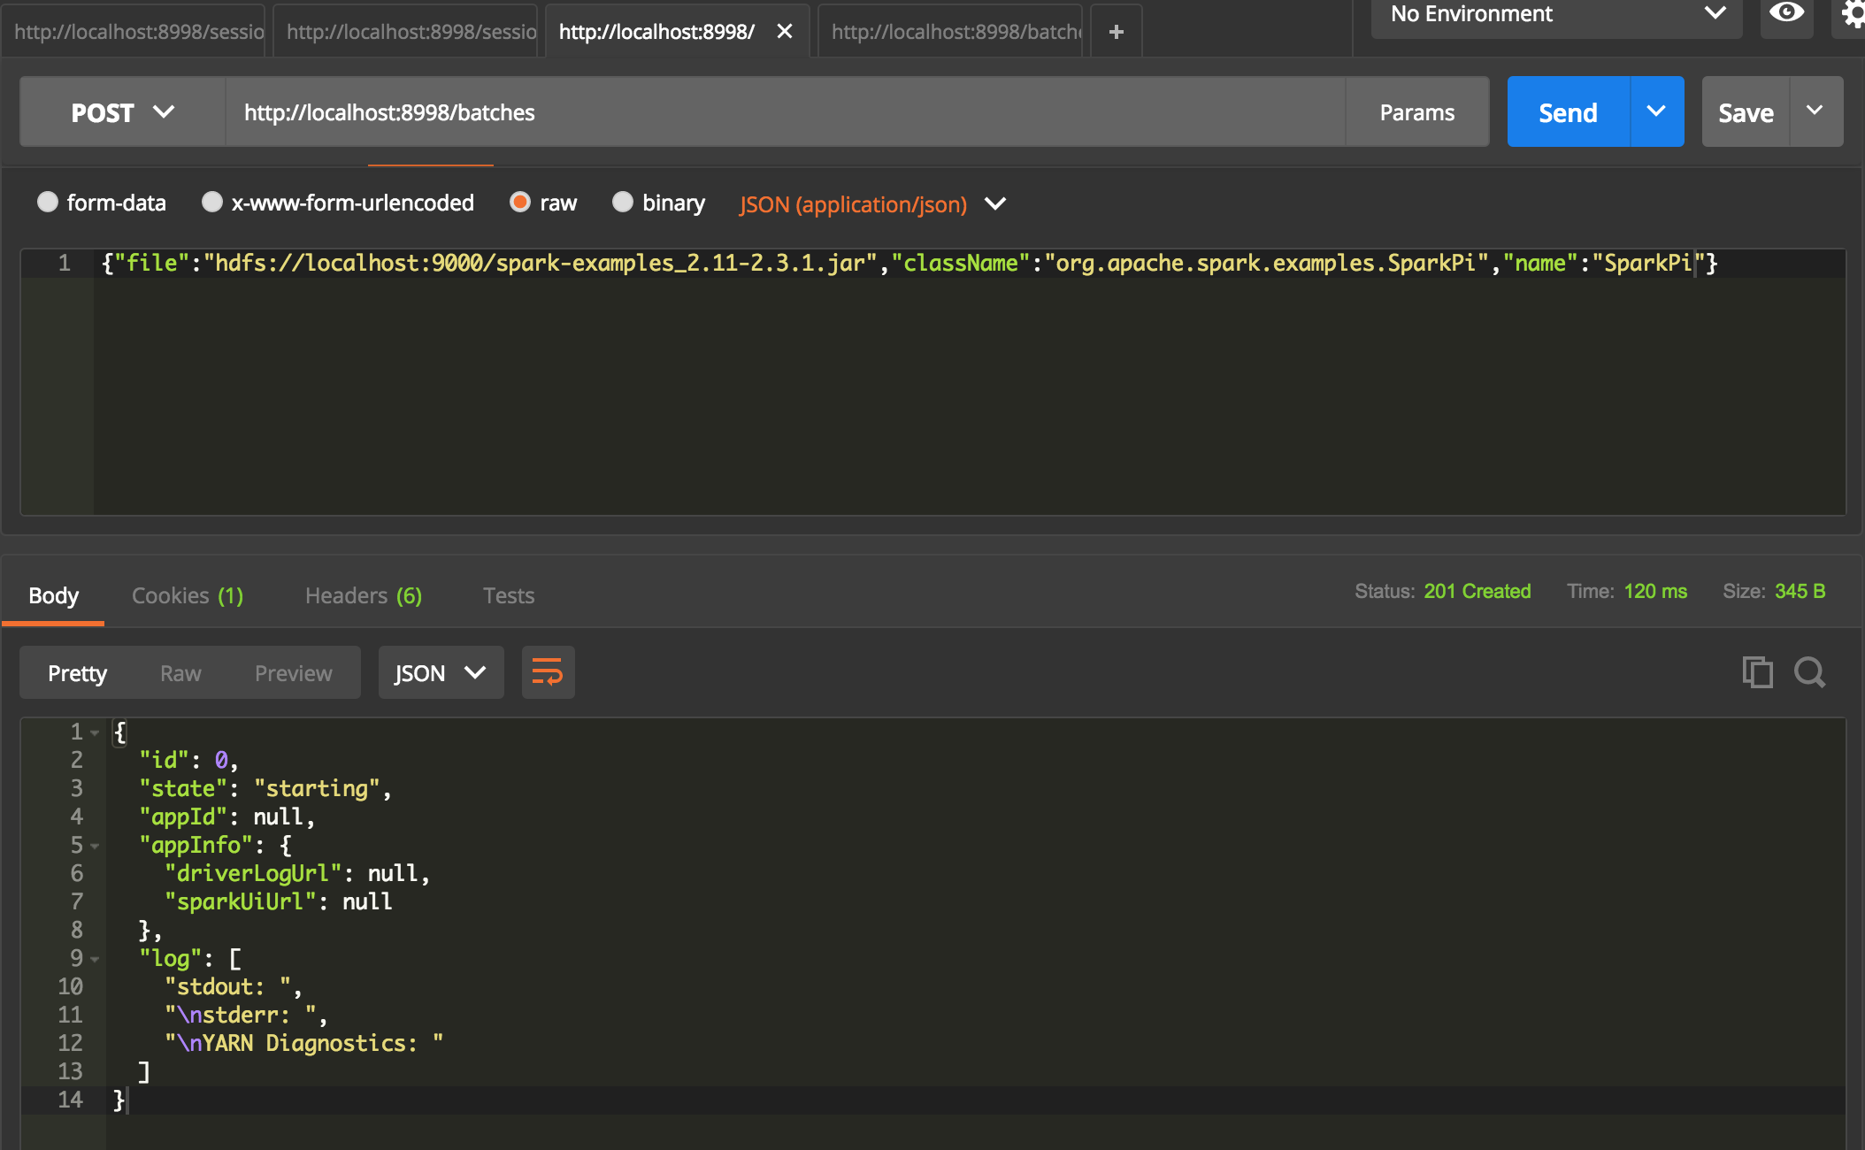Open the POST method dropdown
The width and height of the screenshot is (1865, 1150).
point(122,112)
